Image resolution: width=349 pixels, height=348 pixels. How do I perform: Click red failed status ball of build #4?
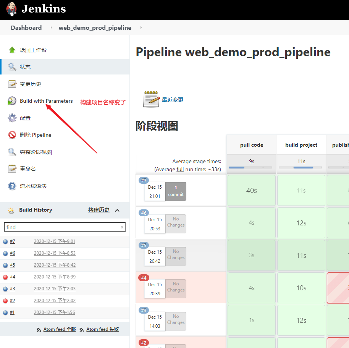5,277
